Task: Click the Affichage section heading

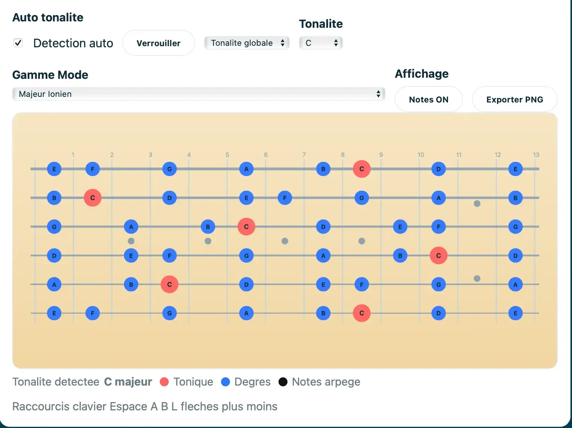Action: [421, 74]
